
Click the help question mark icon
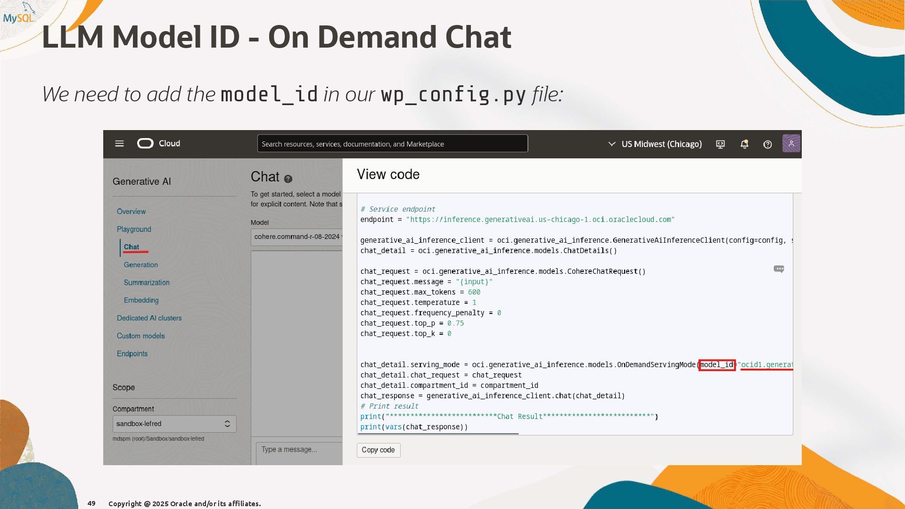(767, 144)
